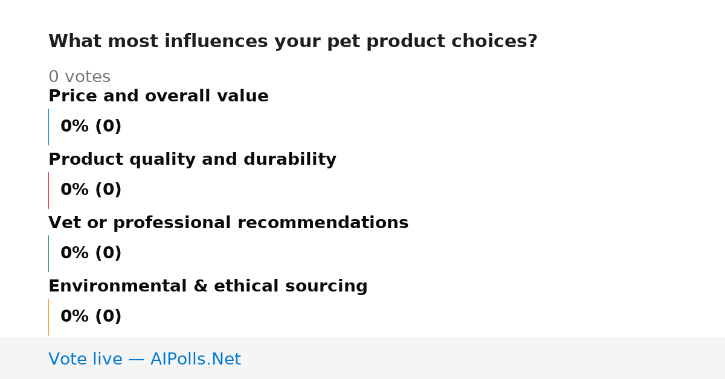Click the 0% (0) result under Environmental sourcing
This screenshot has width=725, height=379.
91,317
